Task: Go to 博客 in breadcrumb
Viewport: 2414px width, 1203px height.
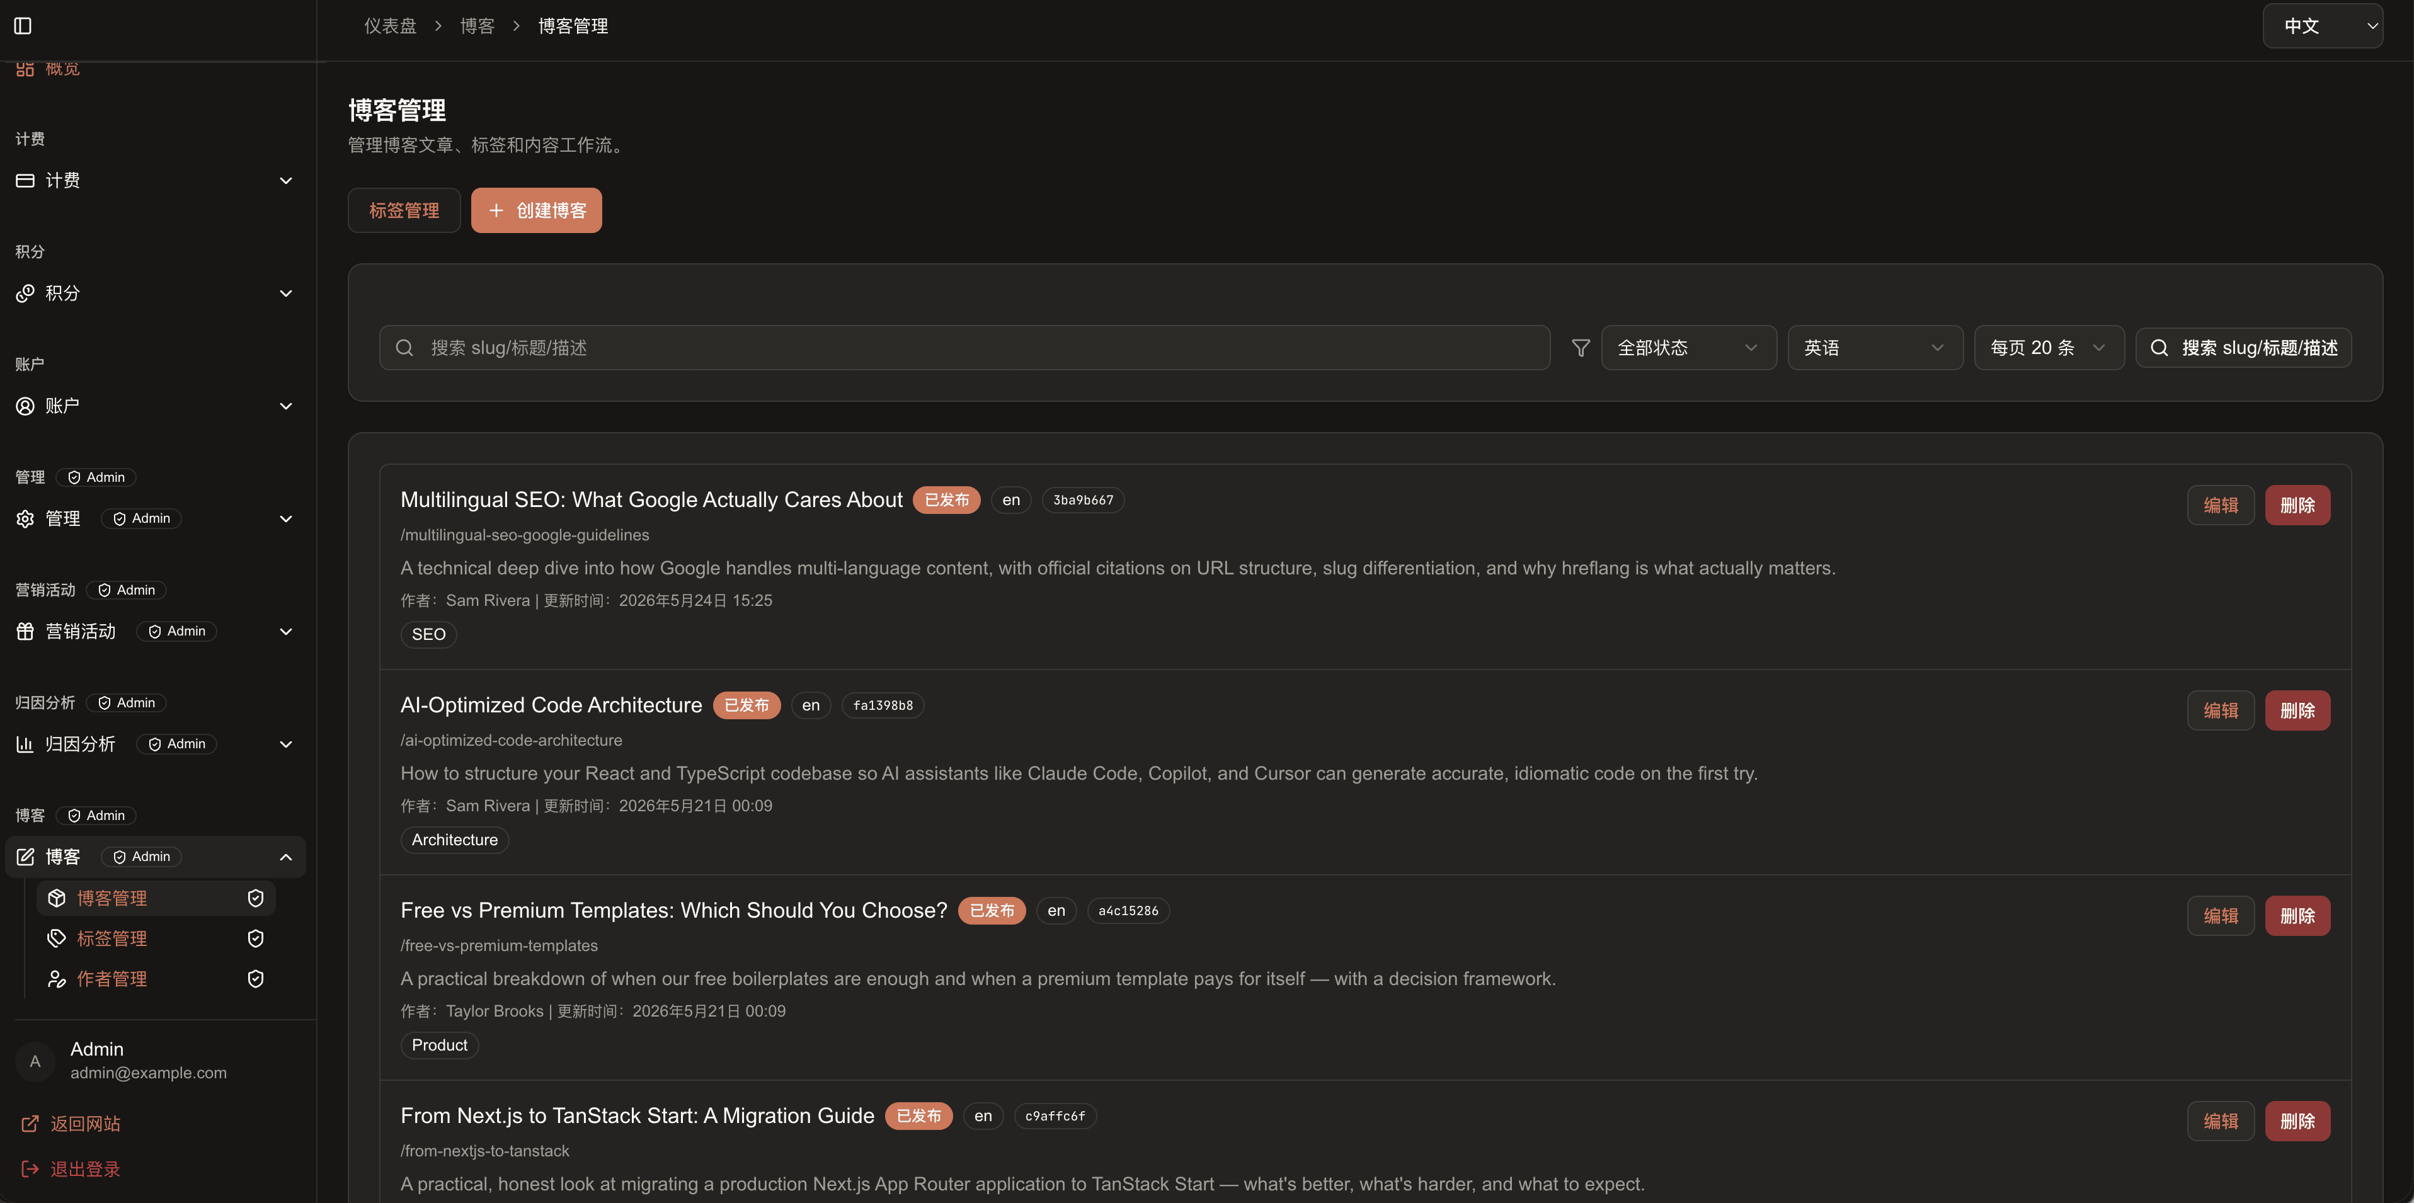Action: tap(477, 26)
